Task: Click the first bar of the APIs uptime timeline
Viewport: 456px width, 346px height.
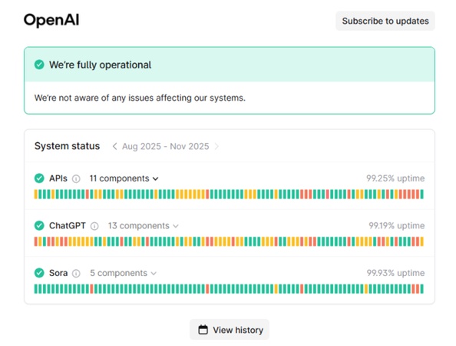Action: (x=36, y=195)
